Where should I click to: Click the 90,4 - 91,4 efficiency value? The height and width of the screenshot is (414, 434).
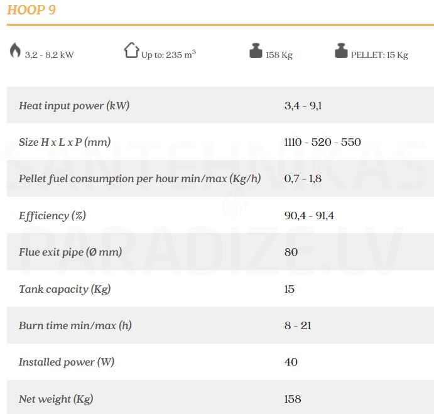pyautogui.click(x=309, y=215)
